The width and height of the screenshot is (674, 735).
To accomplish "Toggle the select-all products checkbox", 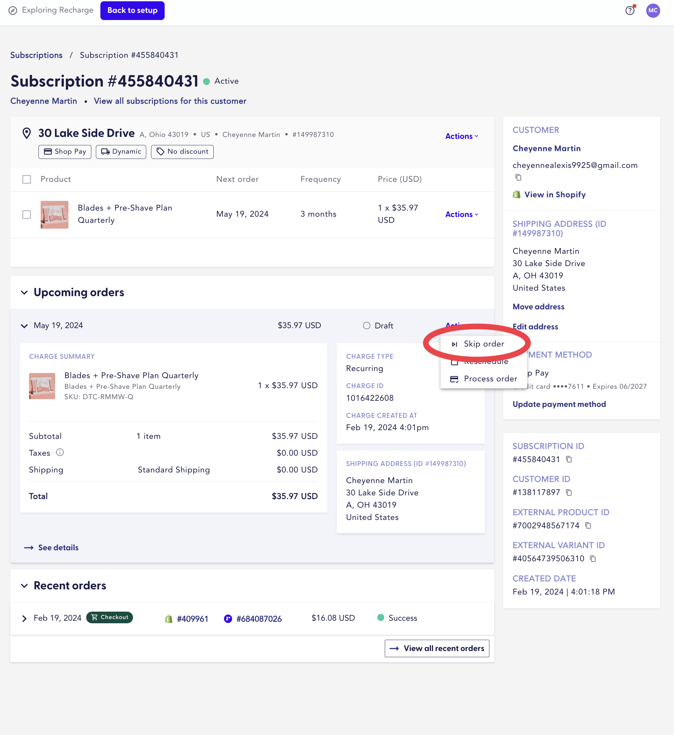I will pos(26,179).
